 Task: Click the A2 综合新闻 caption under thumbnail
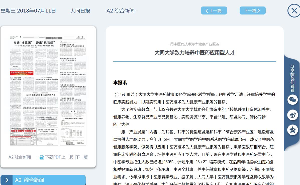click(x=20, y=157)
